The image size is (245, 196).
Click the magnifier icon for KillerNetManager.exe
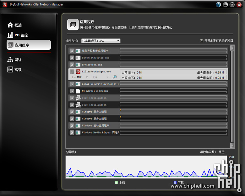pyautogui.click(x=115, y=77)
